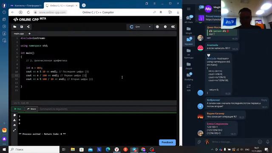Open Microsoft Edge from taskbar
Image resolution: width=272 pixels, height=153 pixels.
(x=108, y=149)
